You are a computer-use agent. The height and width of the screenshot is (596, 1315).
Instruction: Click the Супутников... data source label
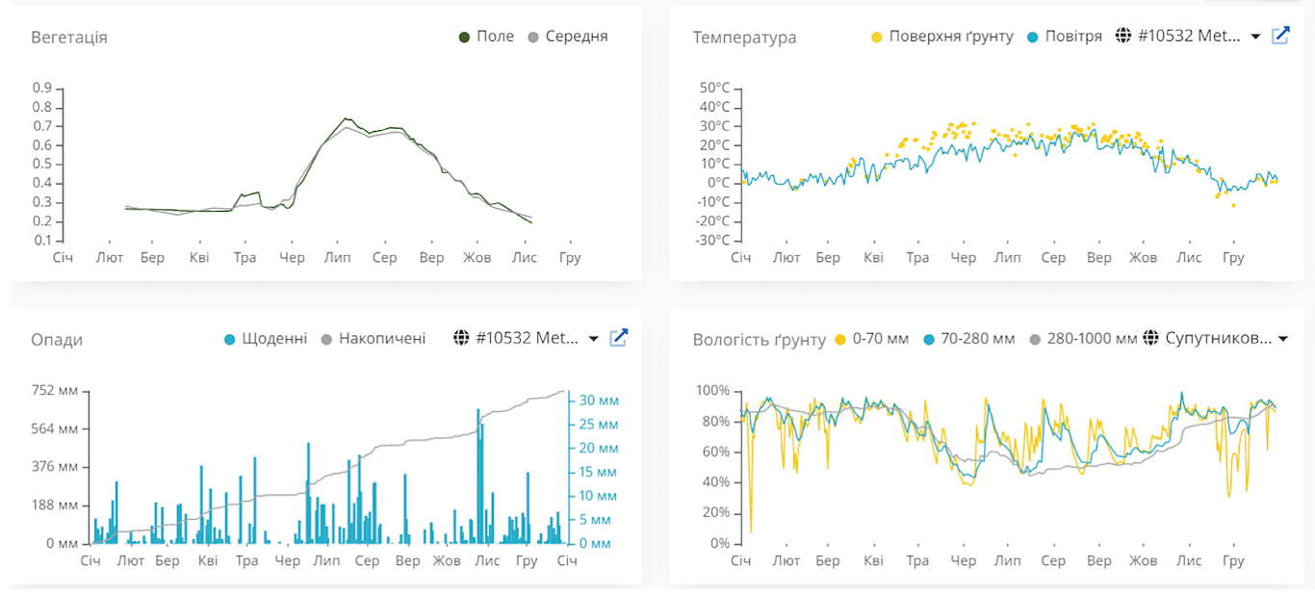click(x=1218, y=339)
